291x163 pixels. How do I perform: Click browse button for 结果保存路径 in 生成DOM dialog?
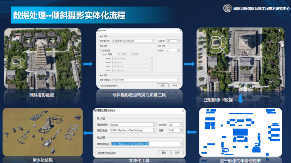(178, 80)
